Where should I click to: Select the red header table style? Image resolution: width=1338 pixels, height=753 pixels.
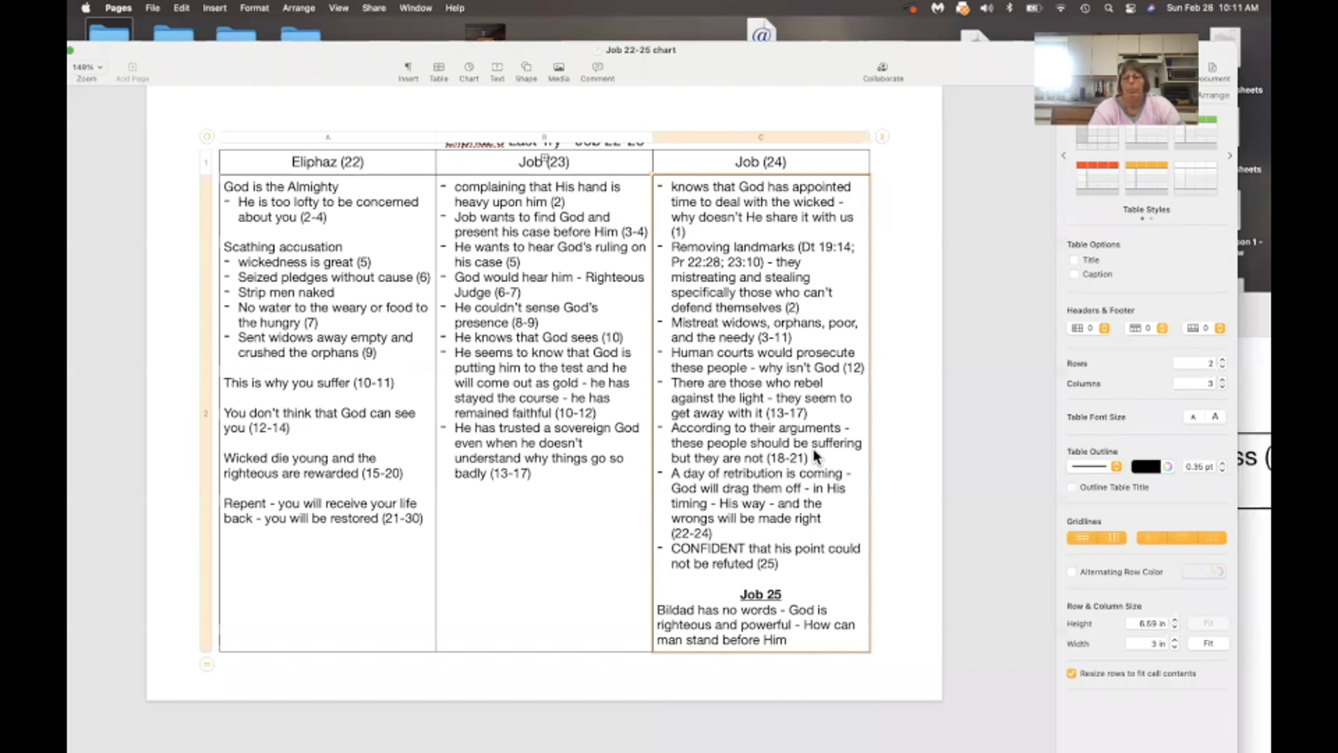click(1097, 178)
